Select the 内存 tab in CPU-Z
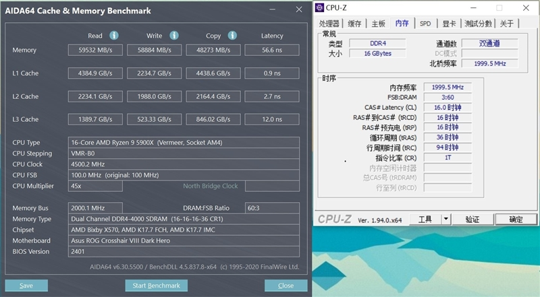This screenshot has height=297, width=540. point(402,23)
